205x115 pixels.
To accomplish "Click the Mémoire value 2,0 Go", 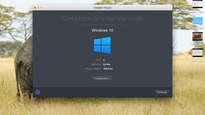I will [x=107, y=64].
